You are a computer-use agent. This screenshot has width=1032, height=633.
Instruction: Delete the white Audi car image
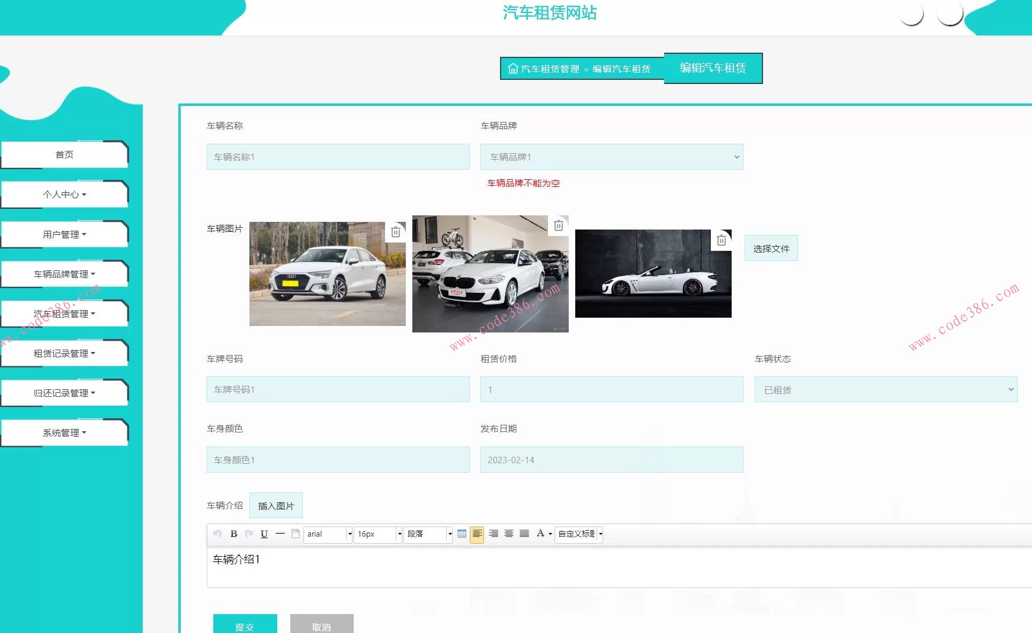pyautogui.click(x=396, y=232)
